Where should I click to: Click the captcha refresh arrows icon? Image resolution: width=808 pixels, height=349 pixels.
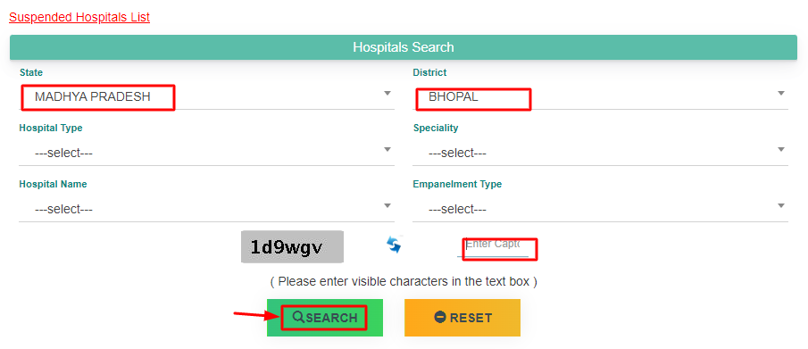click(394, 245)
